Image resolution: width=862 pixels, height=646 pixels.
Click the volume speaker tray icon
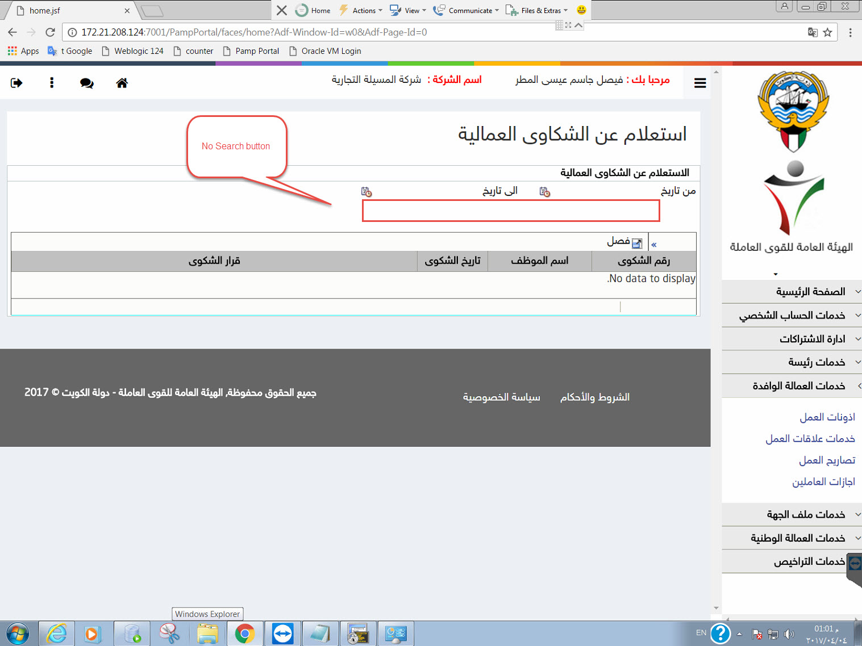click(789, 634)
